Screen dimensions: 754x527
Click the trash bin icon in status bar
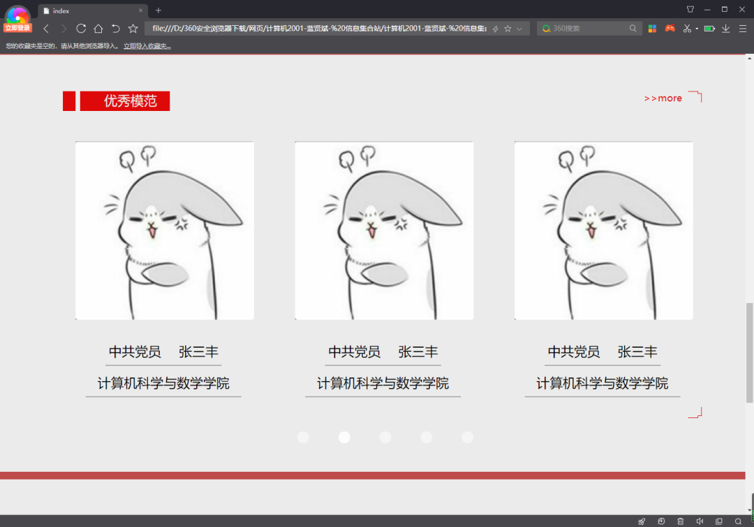tap(681, 521)
